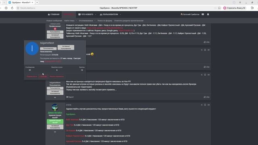Open the red highlighted forum tab beside ГЛАВНАЯ
The height and width of the screenshot is (145, 258).
(69, 14)
